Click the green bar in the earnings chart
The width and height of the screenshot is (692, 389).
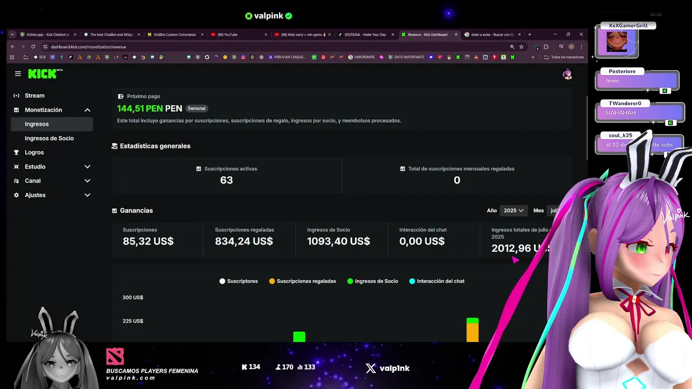[x=299, y=337]
